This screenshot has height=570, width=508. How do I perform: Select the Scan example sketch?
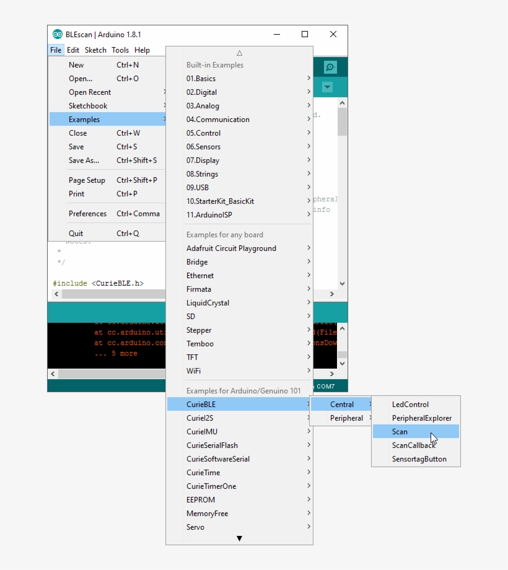[400, 431]
